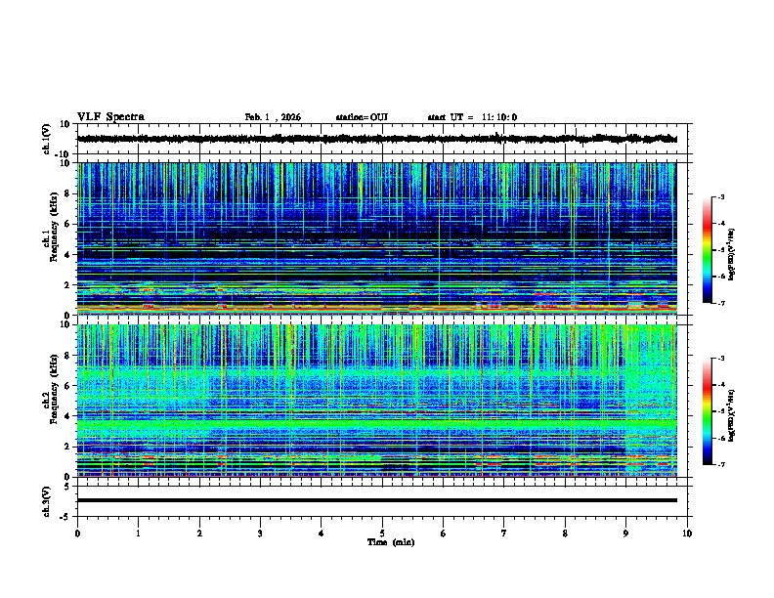The height and width of the screenshot is (598, 774).
Task: Click the "ch.3(V)" axis label
Action: coord(47,501)
